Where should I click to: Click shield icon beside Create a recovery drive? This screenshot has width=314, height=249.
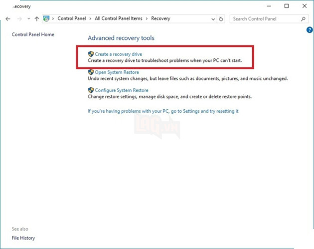pos(91,54)
